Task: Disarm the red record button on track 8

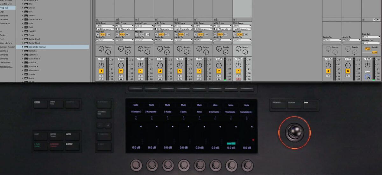Action: pos(238,79)
